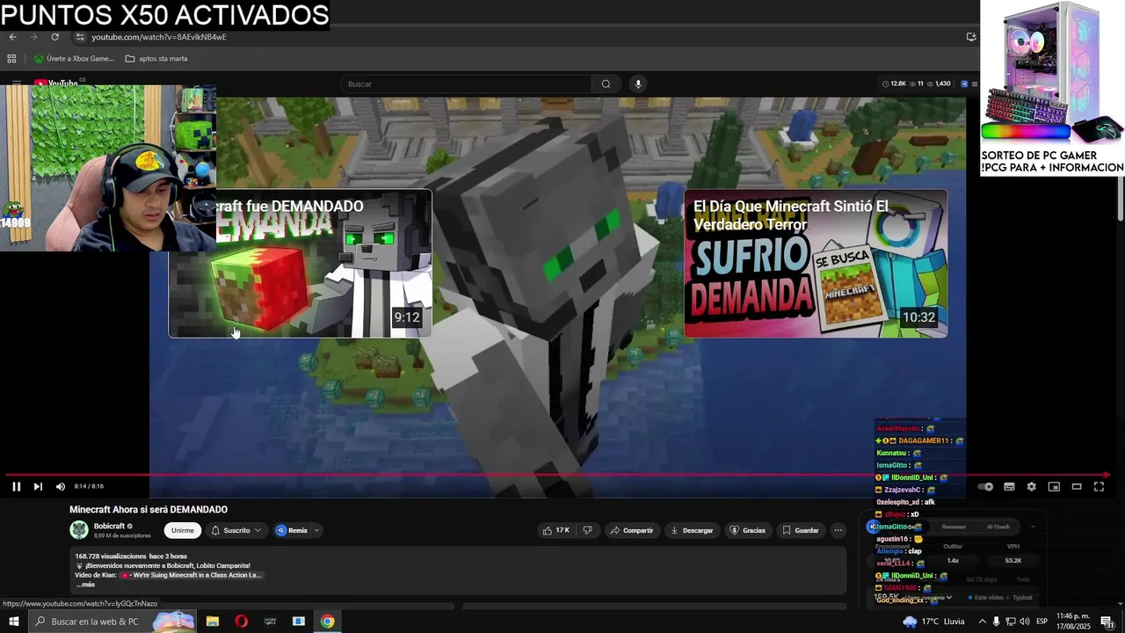This screenshot has height=633, width=1125.
Task: Open the Bobicraft channel name link
Action: pos(109,526)
